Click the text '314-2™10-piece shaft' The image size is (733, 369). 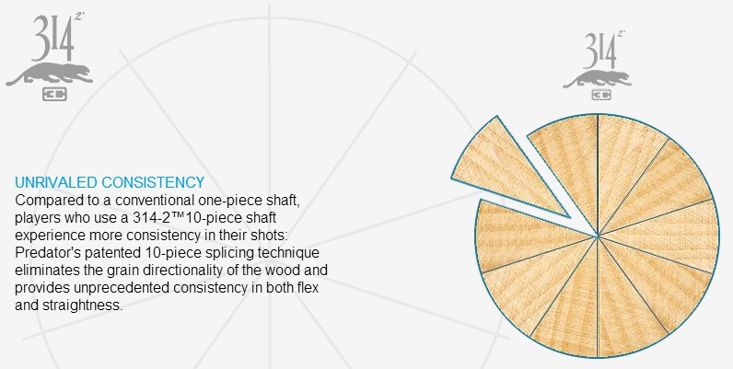204,218
